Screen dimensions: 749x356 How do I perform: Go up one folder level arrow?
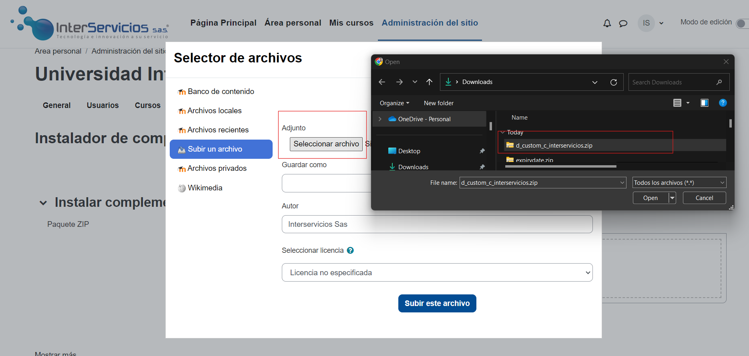point(429,82)
